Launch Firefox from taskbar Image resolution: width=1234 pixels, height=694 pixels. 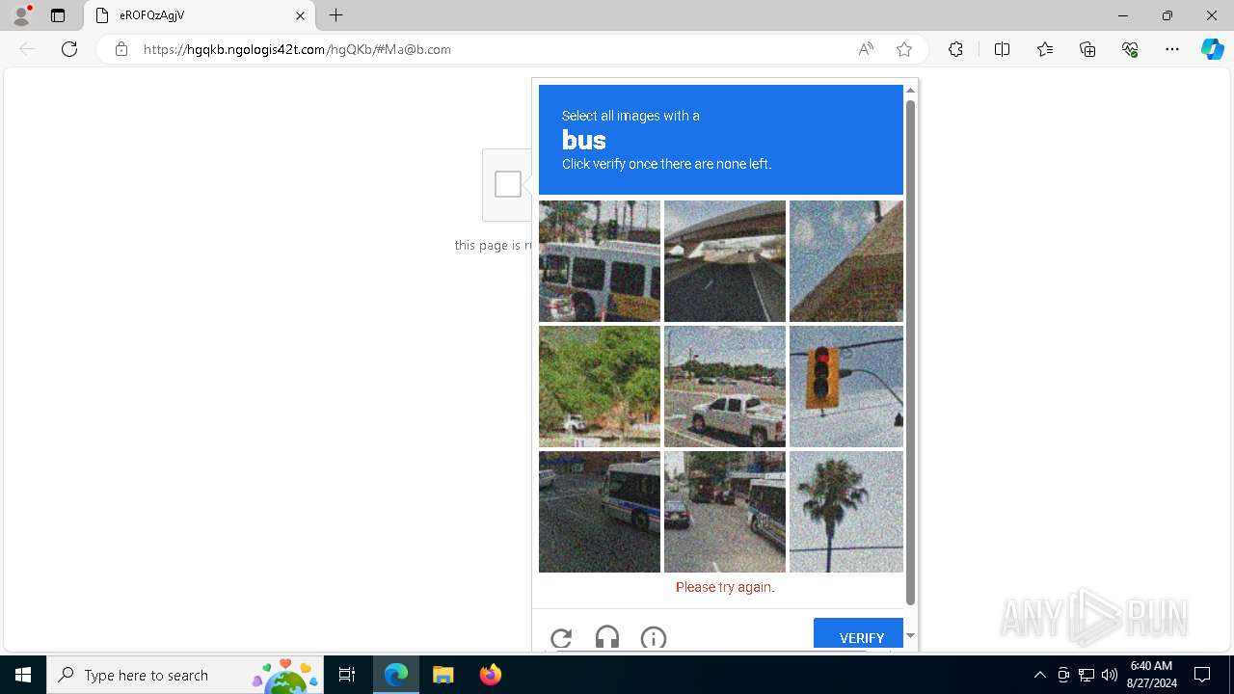490,675
